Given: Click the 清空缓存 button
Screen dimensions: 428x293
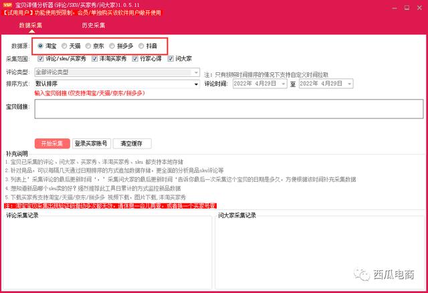Looking at the screenshot, I should (132, 143).
